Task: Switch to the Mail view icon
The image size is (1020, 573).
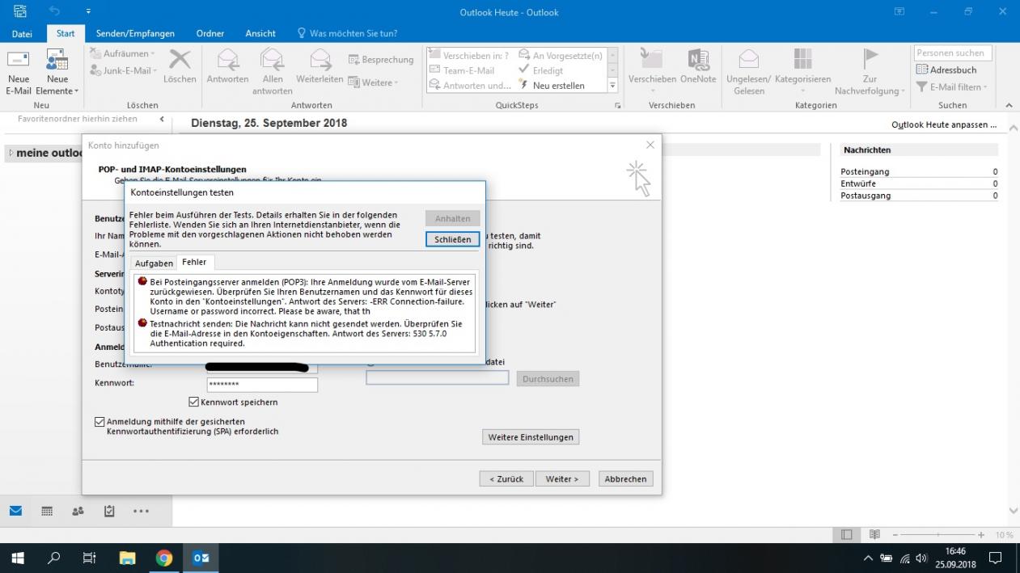Action: coord(15,511)
